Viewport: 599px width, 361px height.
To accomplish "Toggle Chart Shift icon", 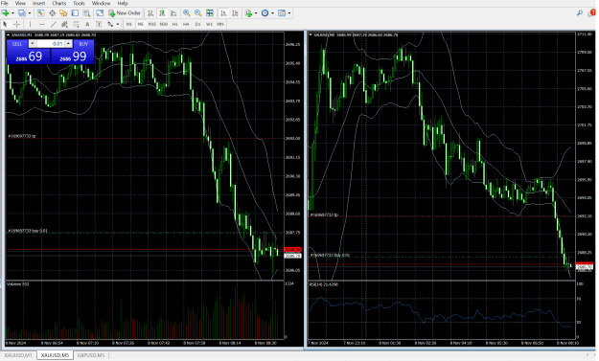I will point(236,13).
